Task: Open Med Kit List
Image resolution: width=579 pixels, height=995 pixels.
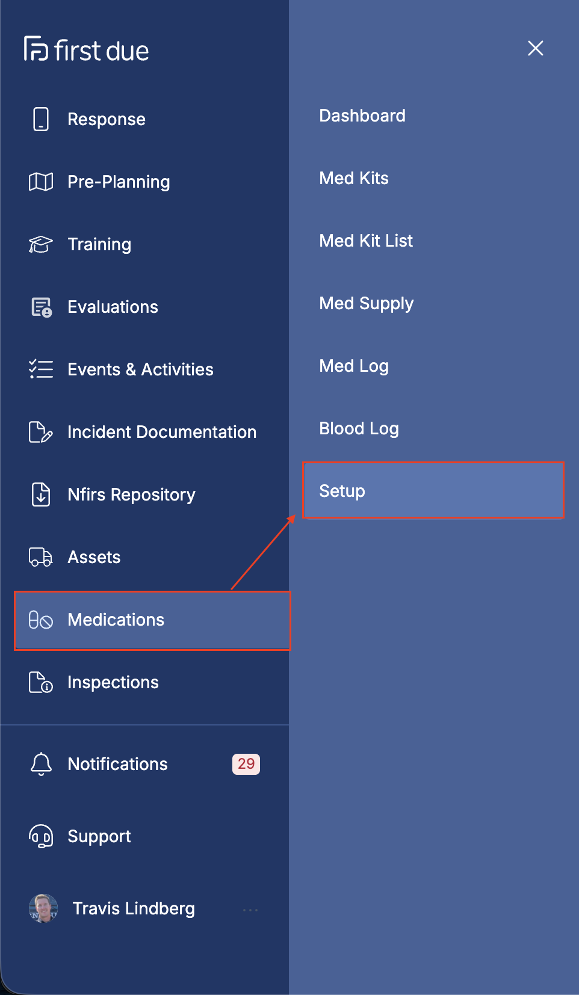Action: [366, 241]
